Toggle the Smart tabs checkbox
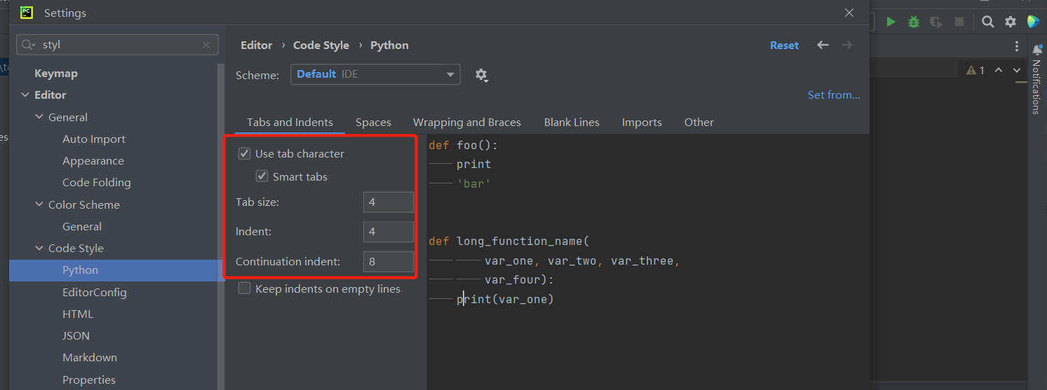 [262, 176]
